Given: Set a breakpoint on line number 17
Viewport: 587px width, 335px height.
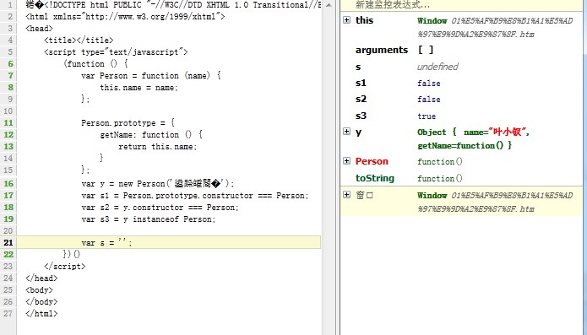Looking at the screenshot, I should (x=8, y=196).
